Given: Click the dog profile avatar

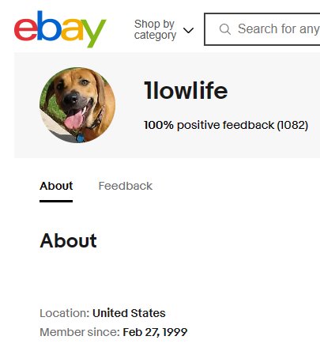Looking at the screenshot, I should pyautogui.click(x=77, y=105).
